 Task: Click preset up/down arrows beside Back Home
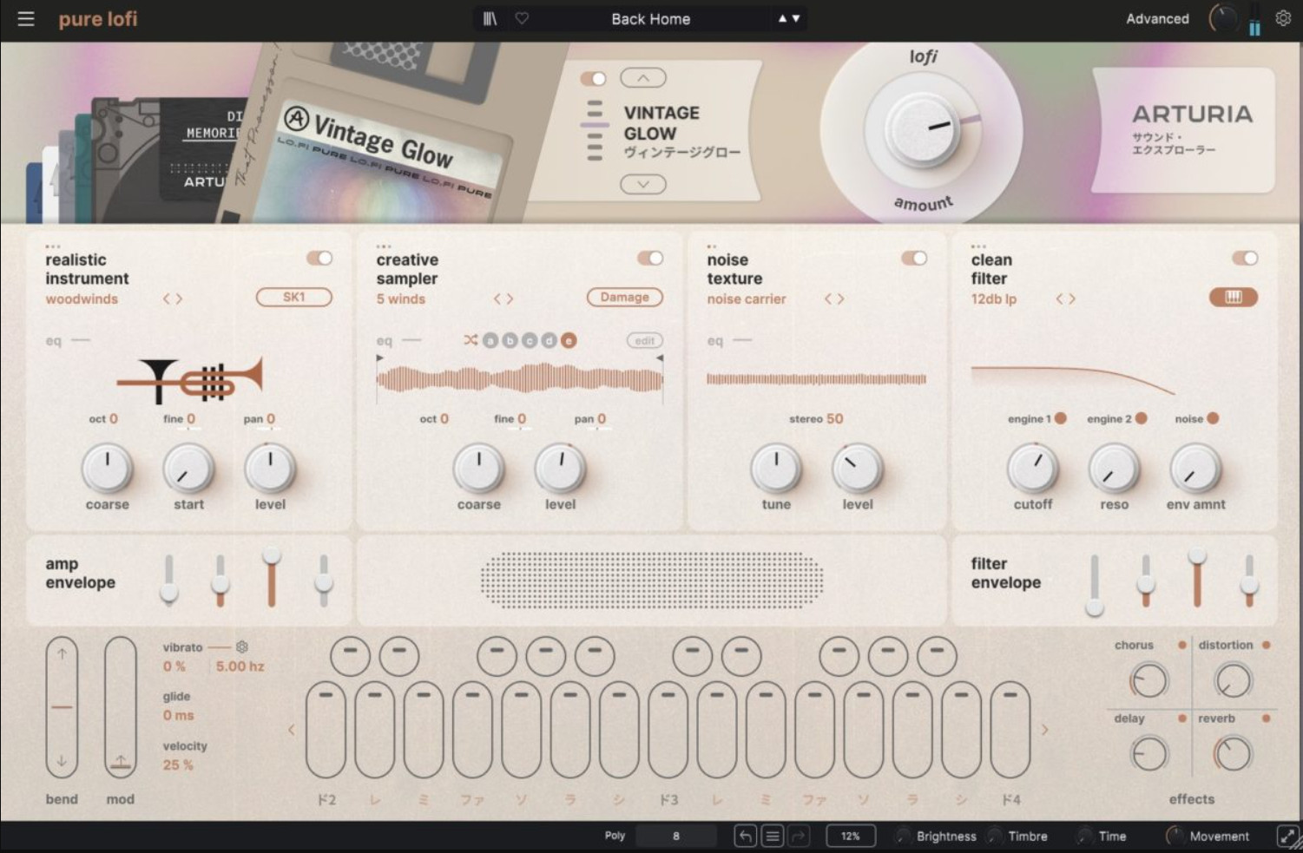[x=789, y=18]
